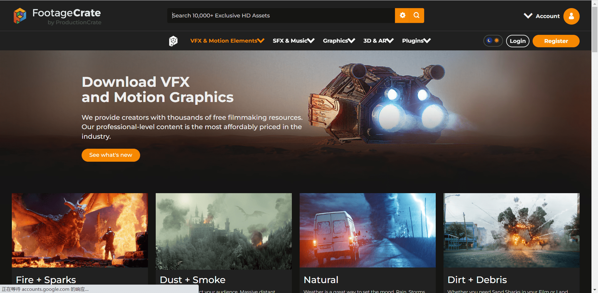Click the magnifier search button
Viewport: 598px width, 293px height.
pos(417,16)
